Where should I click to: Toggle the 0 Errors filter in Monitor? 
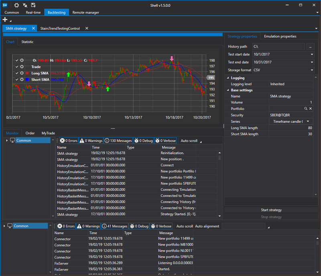[68, 141]
